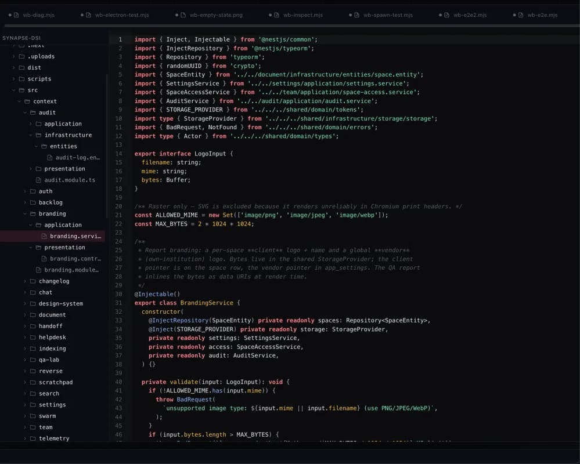Image resolution: width=580 pixels, height=464 pixels.
Task: Click the file icon beside audit.module.ts
Action: coord(38,180)
